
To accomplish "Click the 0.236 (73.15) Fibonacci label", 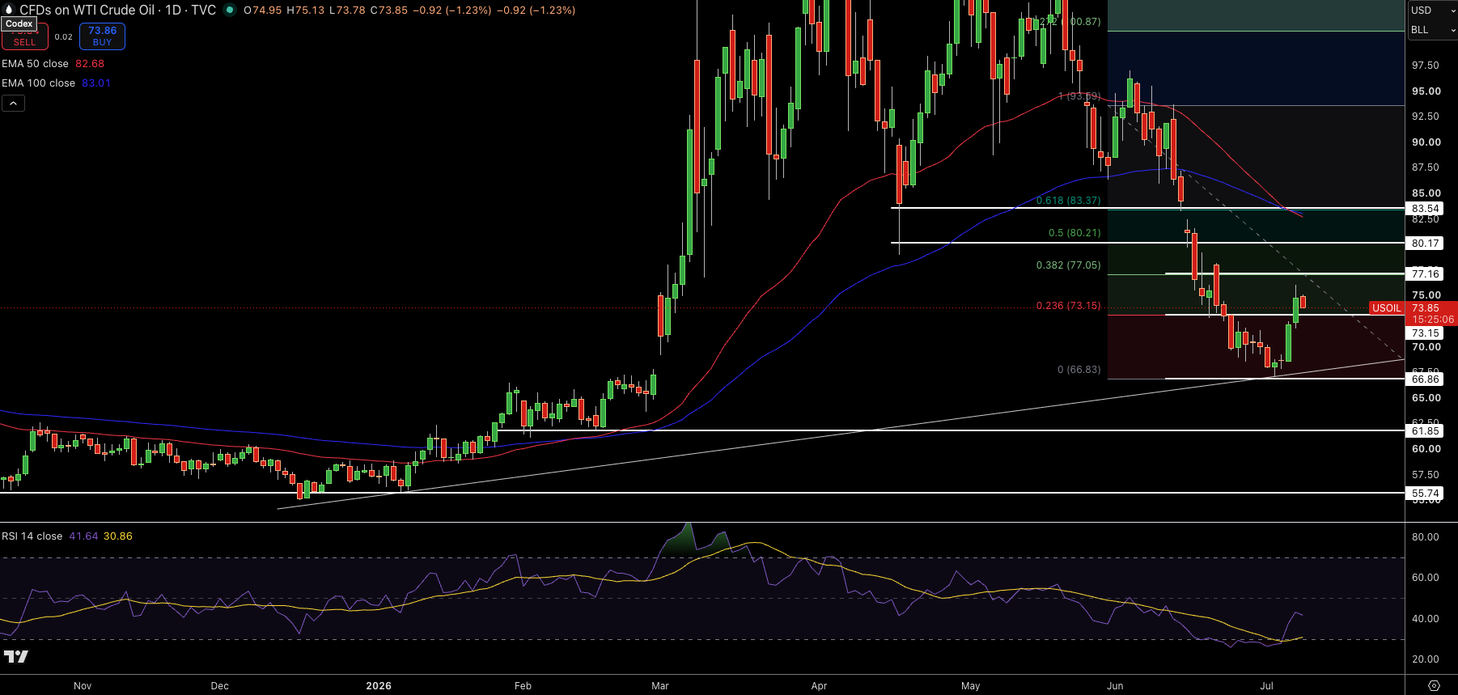I will 1068,306.
